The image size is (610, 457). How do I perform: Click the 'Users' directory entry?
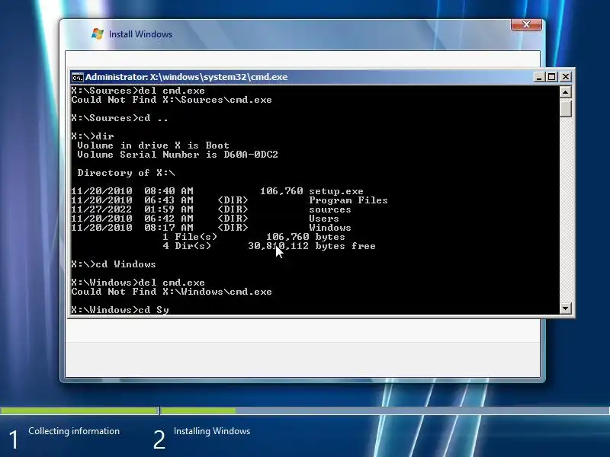click(323, 219)
